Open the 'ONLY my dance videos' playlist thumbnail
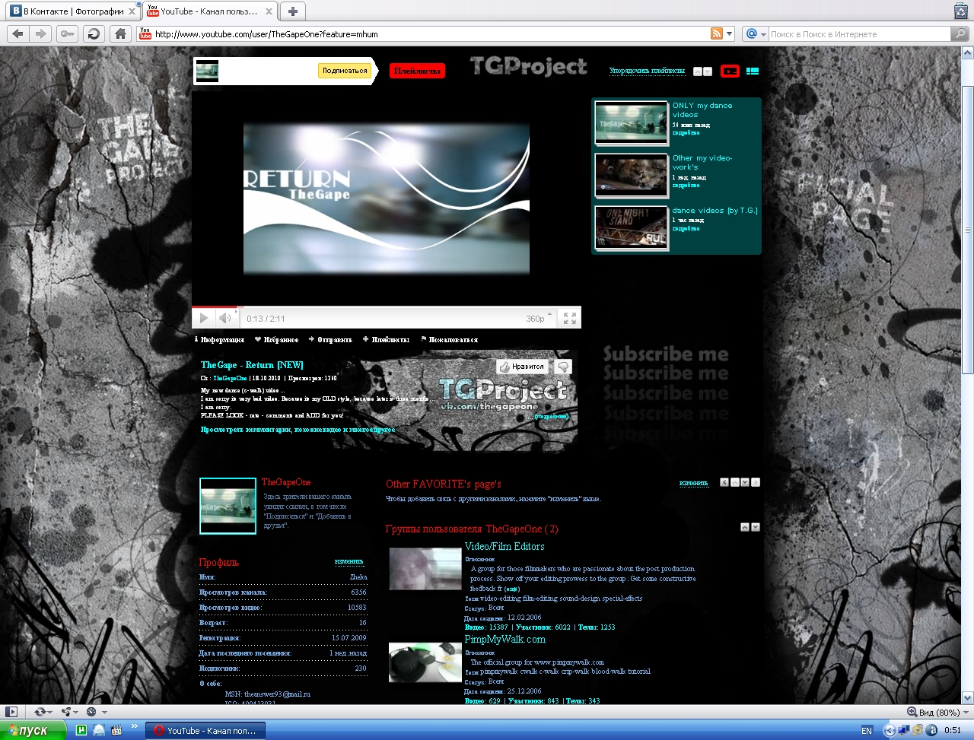This screenshot has height=740, width=974. (632, 122)
